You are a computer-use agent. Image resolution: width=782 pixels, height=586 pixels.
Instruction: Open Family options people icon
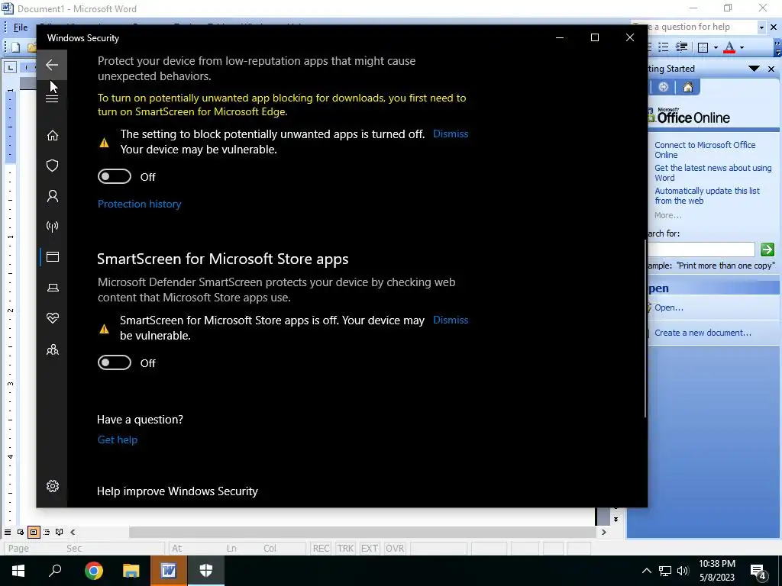(x=53, y=349)
